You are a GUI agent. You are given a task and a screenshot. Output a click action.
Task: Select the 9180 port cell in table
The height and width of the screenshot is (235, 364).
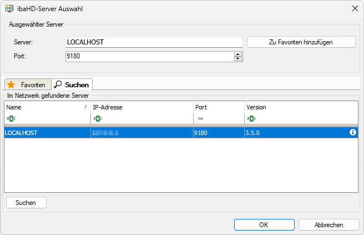[x=219, y=133]
